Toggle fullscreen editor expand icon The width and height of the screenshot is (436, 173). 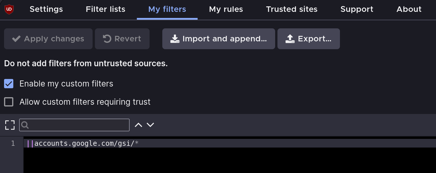(x=10, y=125)
